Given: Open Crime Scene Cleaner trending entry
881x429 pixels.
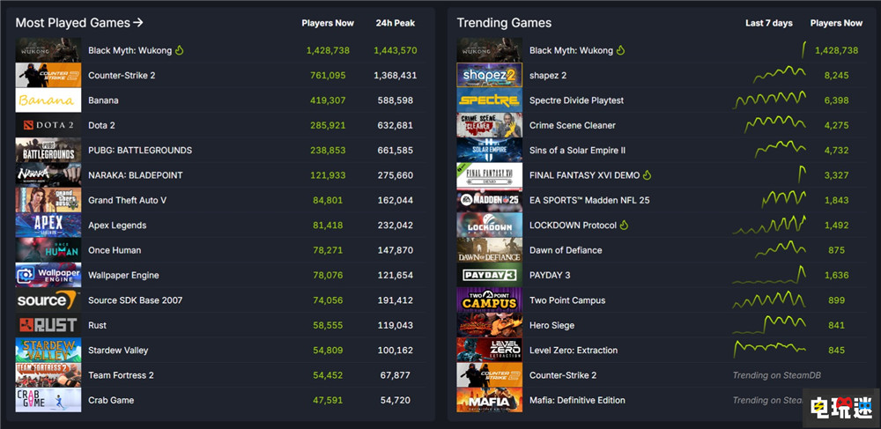Looking at the screenshot, I should [572, 125].
